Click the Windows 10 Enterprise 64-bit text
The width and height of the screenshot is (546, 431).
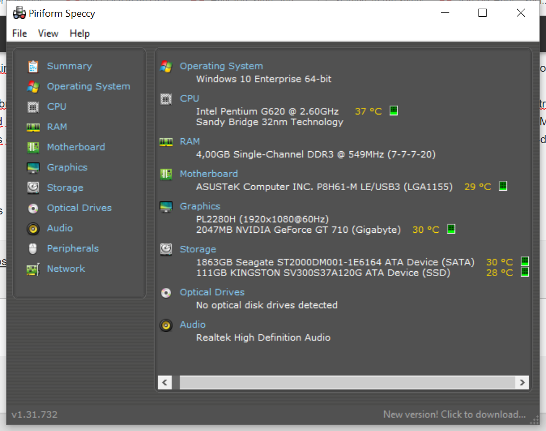[x=264, y=79]
